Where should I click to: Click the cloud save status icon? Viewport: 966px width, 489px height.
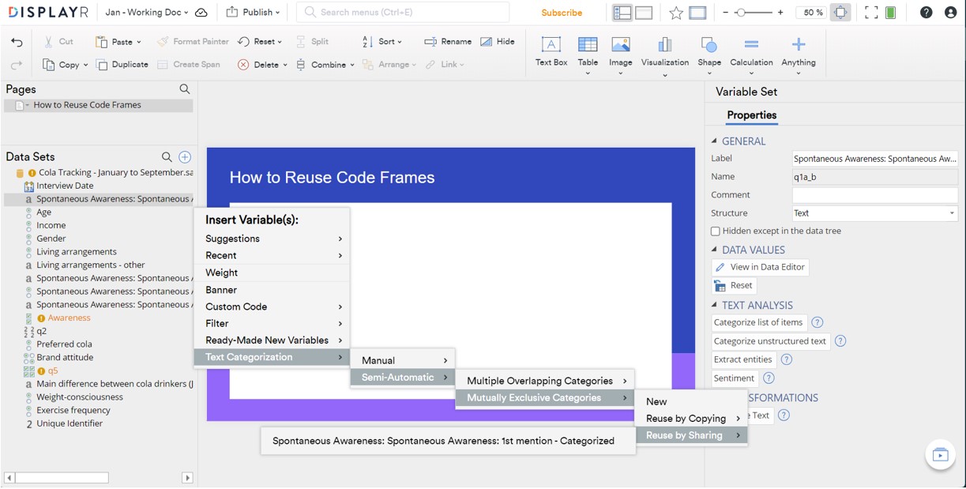(201, 13)
